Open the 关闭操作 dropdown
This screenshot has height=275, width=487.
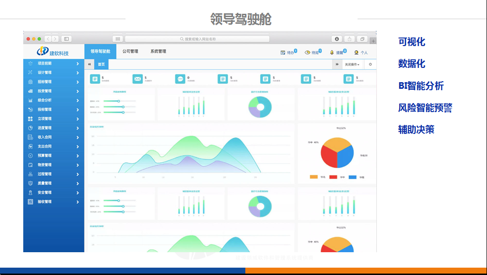point(352,64)
